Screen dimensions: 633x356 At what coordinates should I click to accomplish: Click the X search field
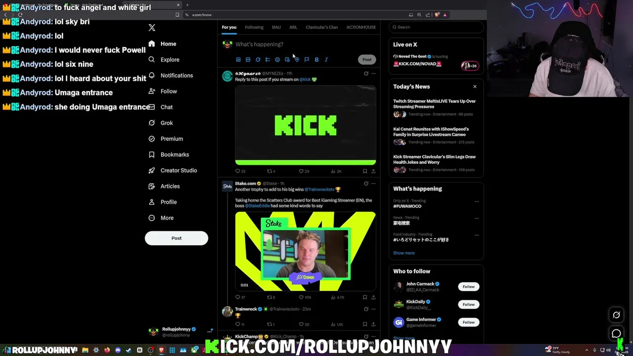[436, 27]
